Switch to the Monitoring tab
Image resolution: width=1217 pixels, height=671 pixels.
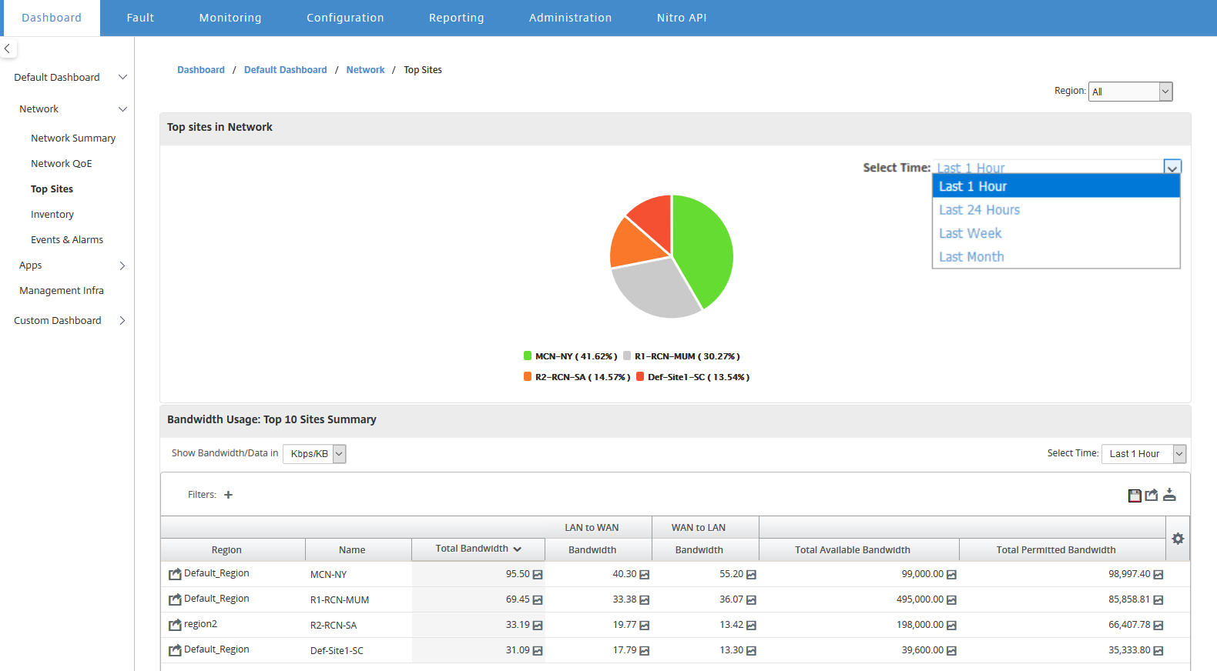point(230,18)
